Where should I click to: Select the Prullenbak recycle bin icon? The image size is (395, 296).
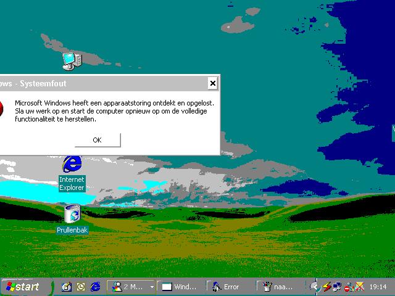[72, 219]
